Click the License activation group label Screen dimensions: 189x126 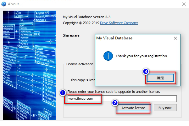pos(80,64)
